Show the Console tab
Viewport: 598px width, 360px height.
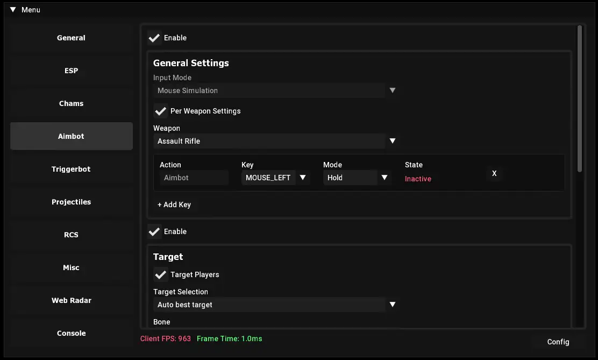click(72, 333)
